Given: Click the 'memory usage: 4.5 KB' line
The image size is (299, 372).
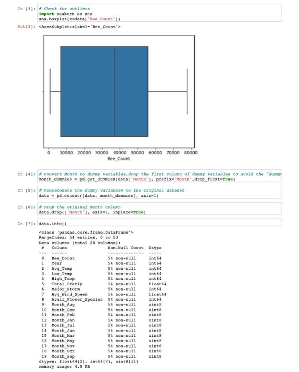Looking at the screenshot, I should click(64, 367).
